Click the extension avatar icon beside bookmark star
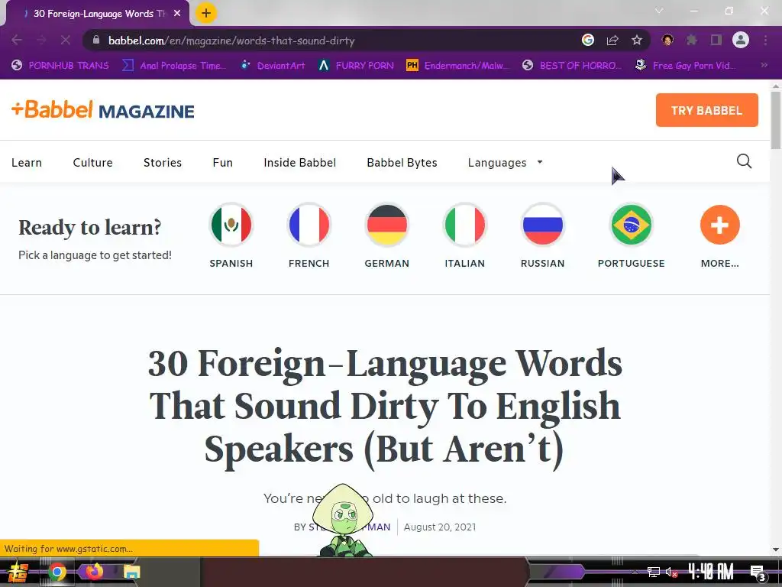 [x=667, y=40]
